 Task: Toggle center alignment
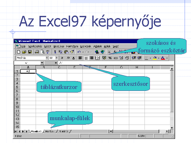[x=86, y=58]
